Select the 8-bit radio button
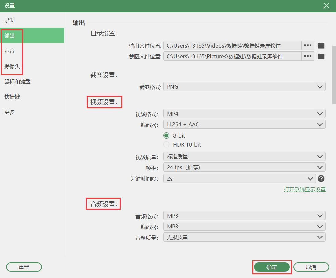 tap(166, 135)
